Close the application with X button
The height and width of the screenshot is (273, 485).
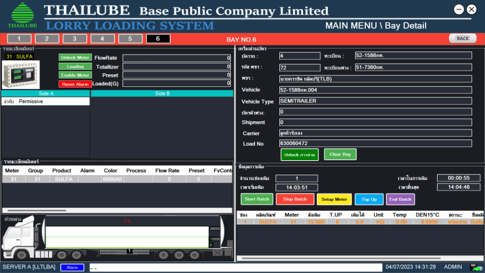click(471, 9)
